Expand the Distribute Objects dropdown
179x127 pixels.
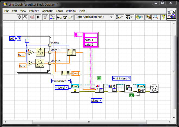pyautogui.click(x=129, y=17)
